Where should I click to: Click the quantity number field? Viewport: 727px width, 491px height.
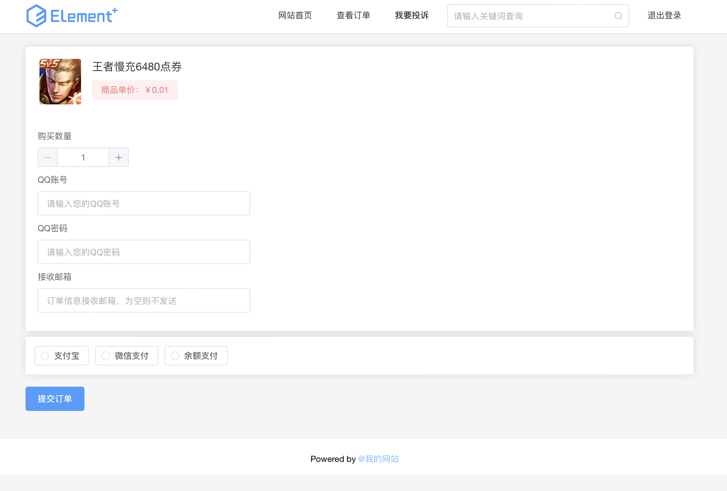[83, 157]
